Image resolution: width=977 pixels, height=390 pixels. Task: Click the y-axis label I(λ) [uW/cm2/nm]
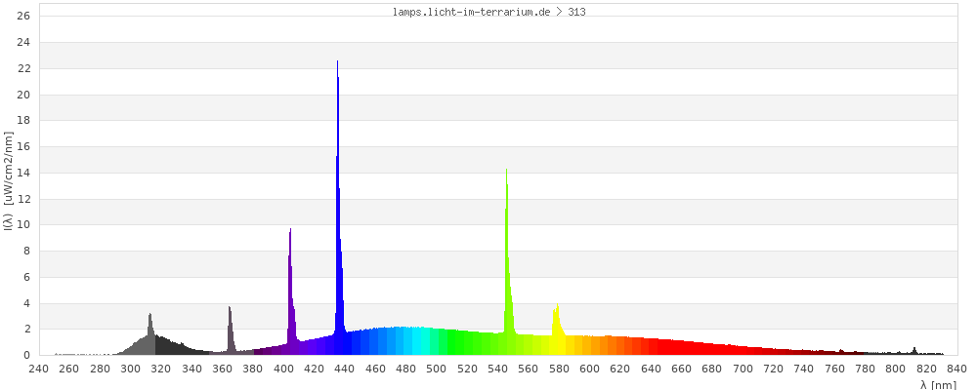[x=8, y=181]
